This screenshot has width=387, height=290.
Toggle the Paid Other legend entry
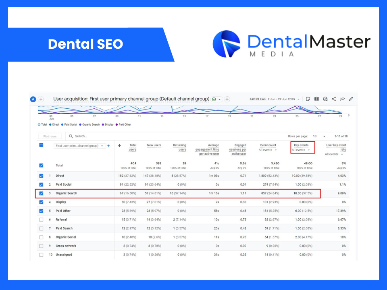click(x=123, y=124)
